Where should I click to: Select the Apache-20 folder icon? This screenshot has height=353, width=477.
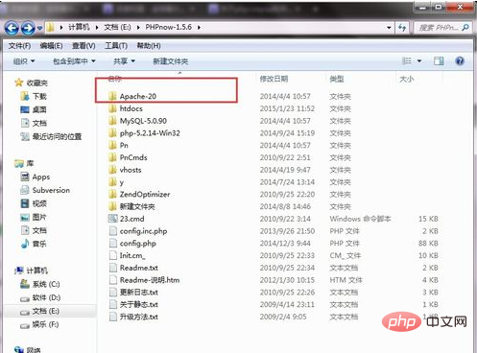pyautogui.click(x=112, y=96)
